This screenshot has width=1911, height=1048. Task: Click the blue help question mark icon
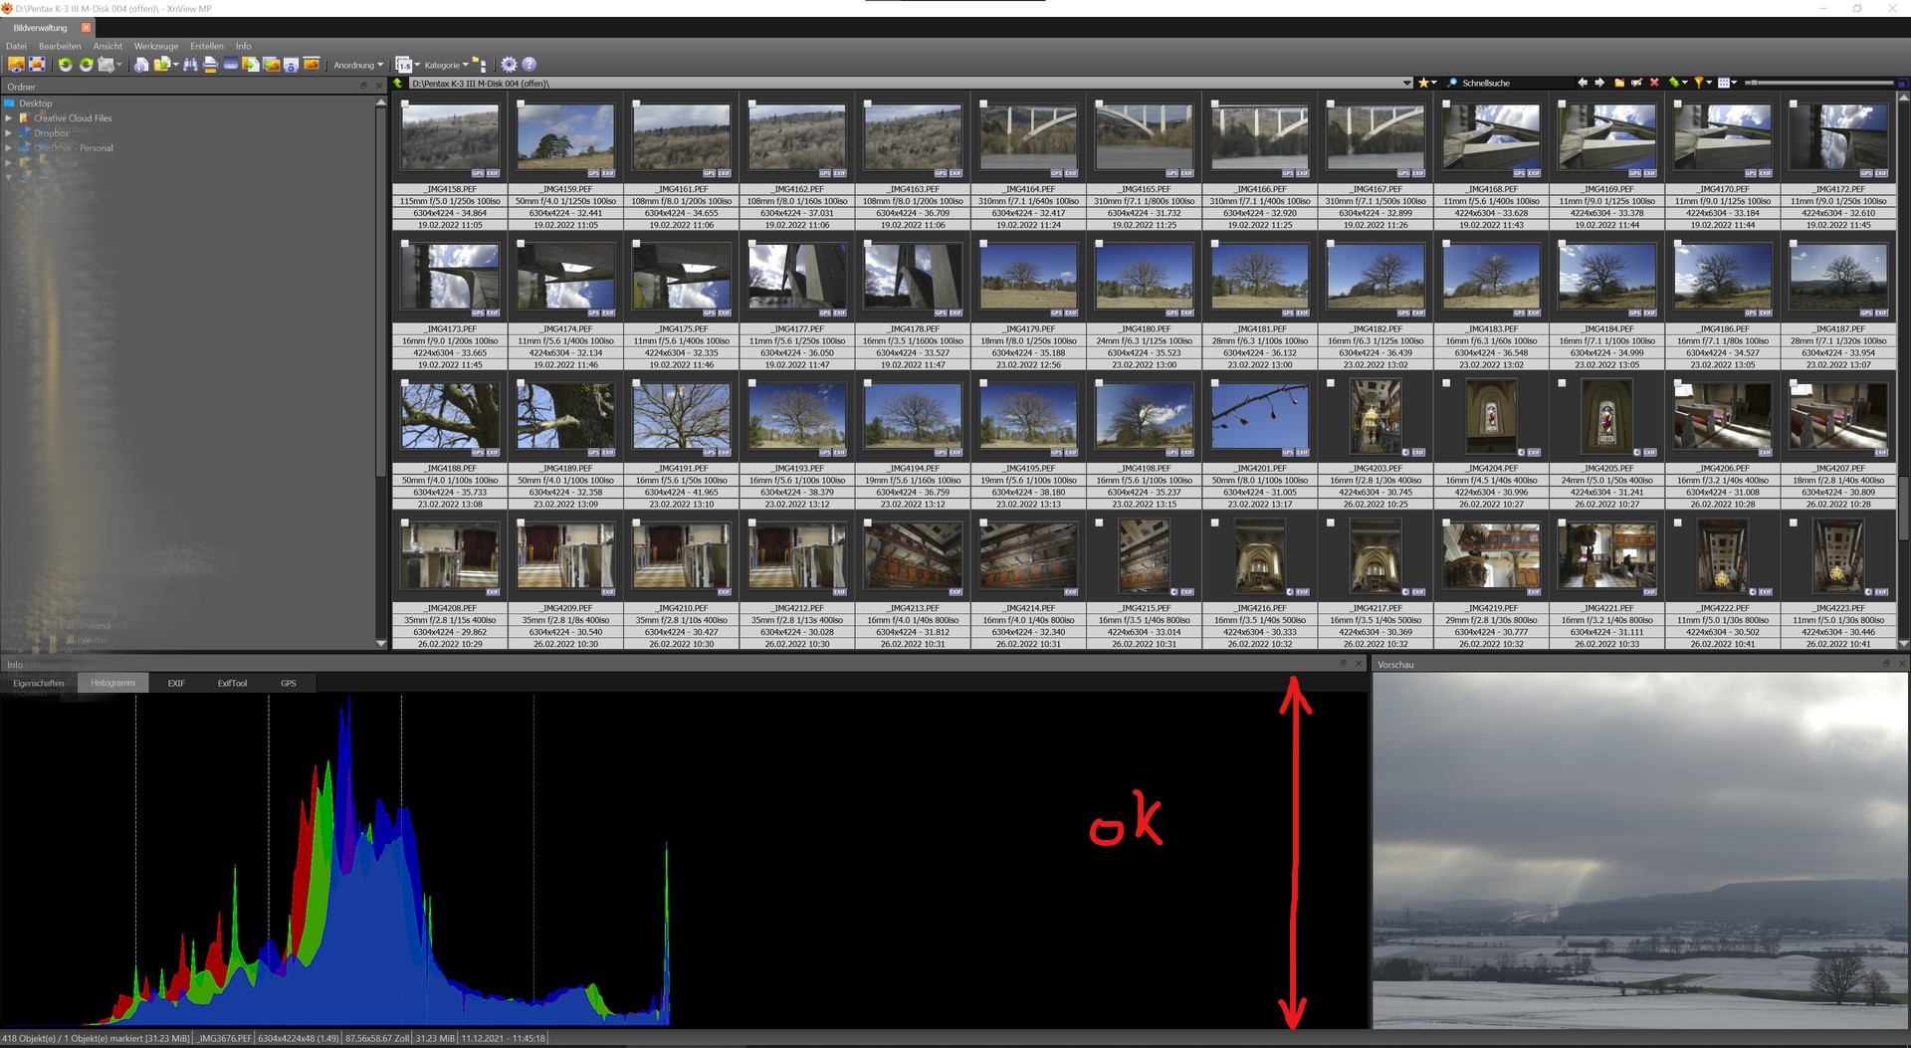click(530, 65)
